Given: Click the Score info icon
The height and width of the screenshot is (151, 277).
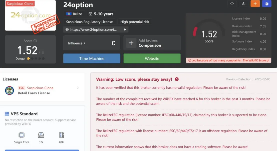Looking at the screenshot, I should click(35, 41).
